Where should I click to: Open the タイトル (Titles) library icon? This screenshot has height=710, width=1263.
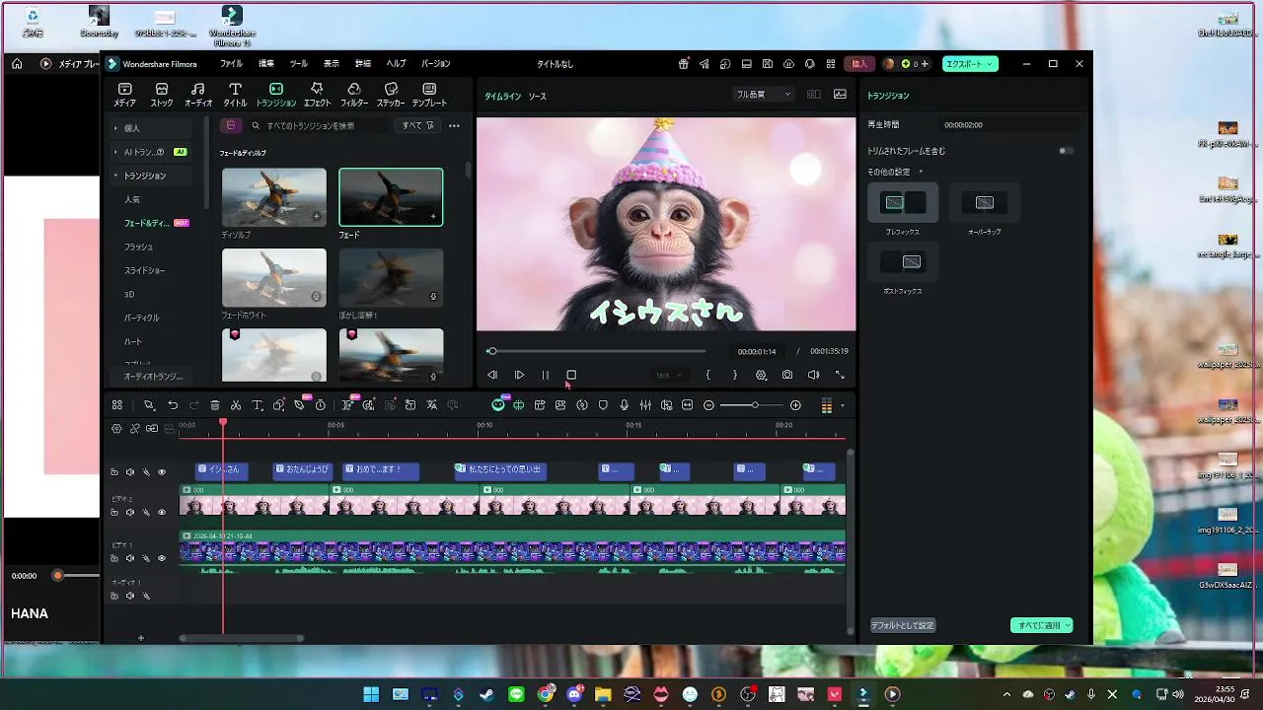[x=235, y=94]
